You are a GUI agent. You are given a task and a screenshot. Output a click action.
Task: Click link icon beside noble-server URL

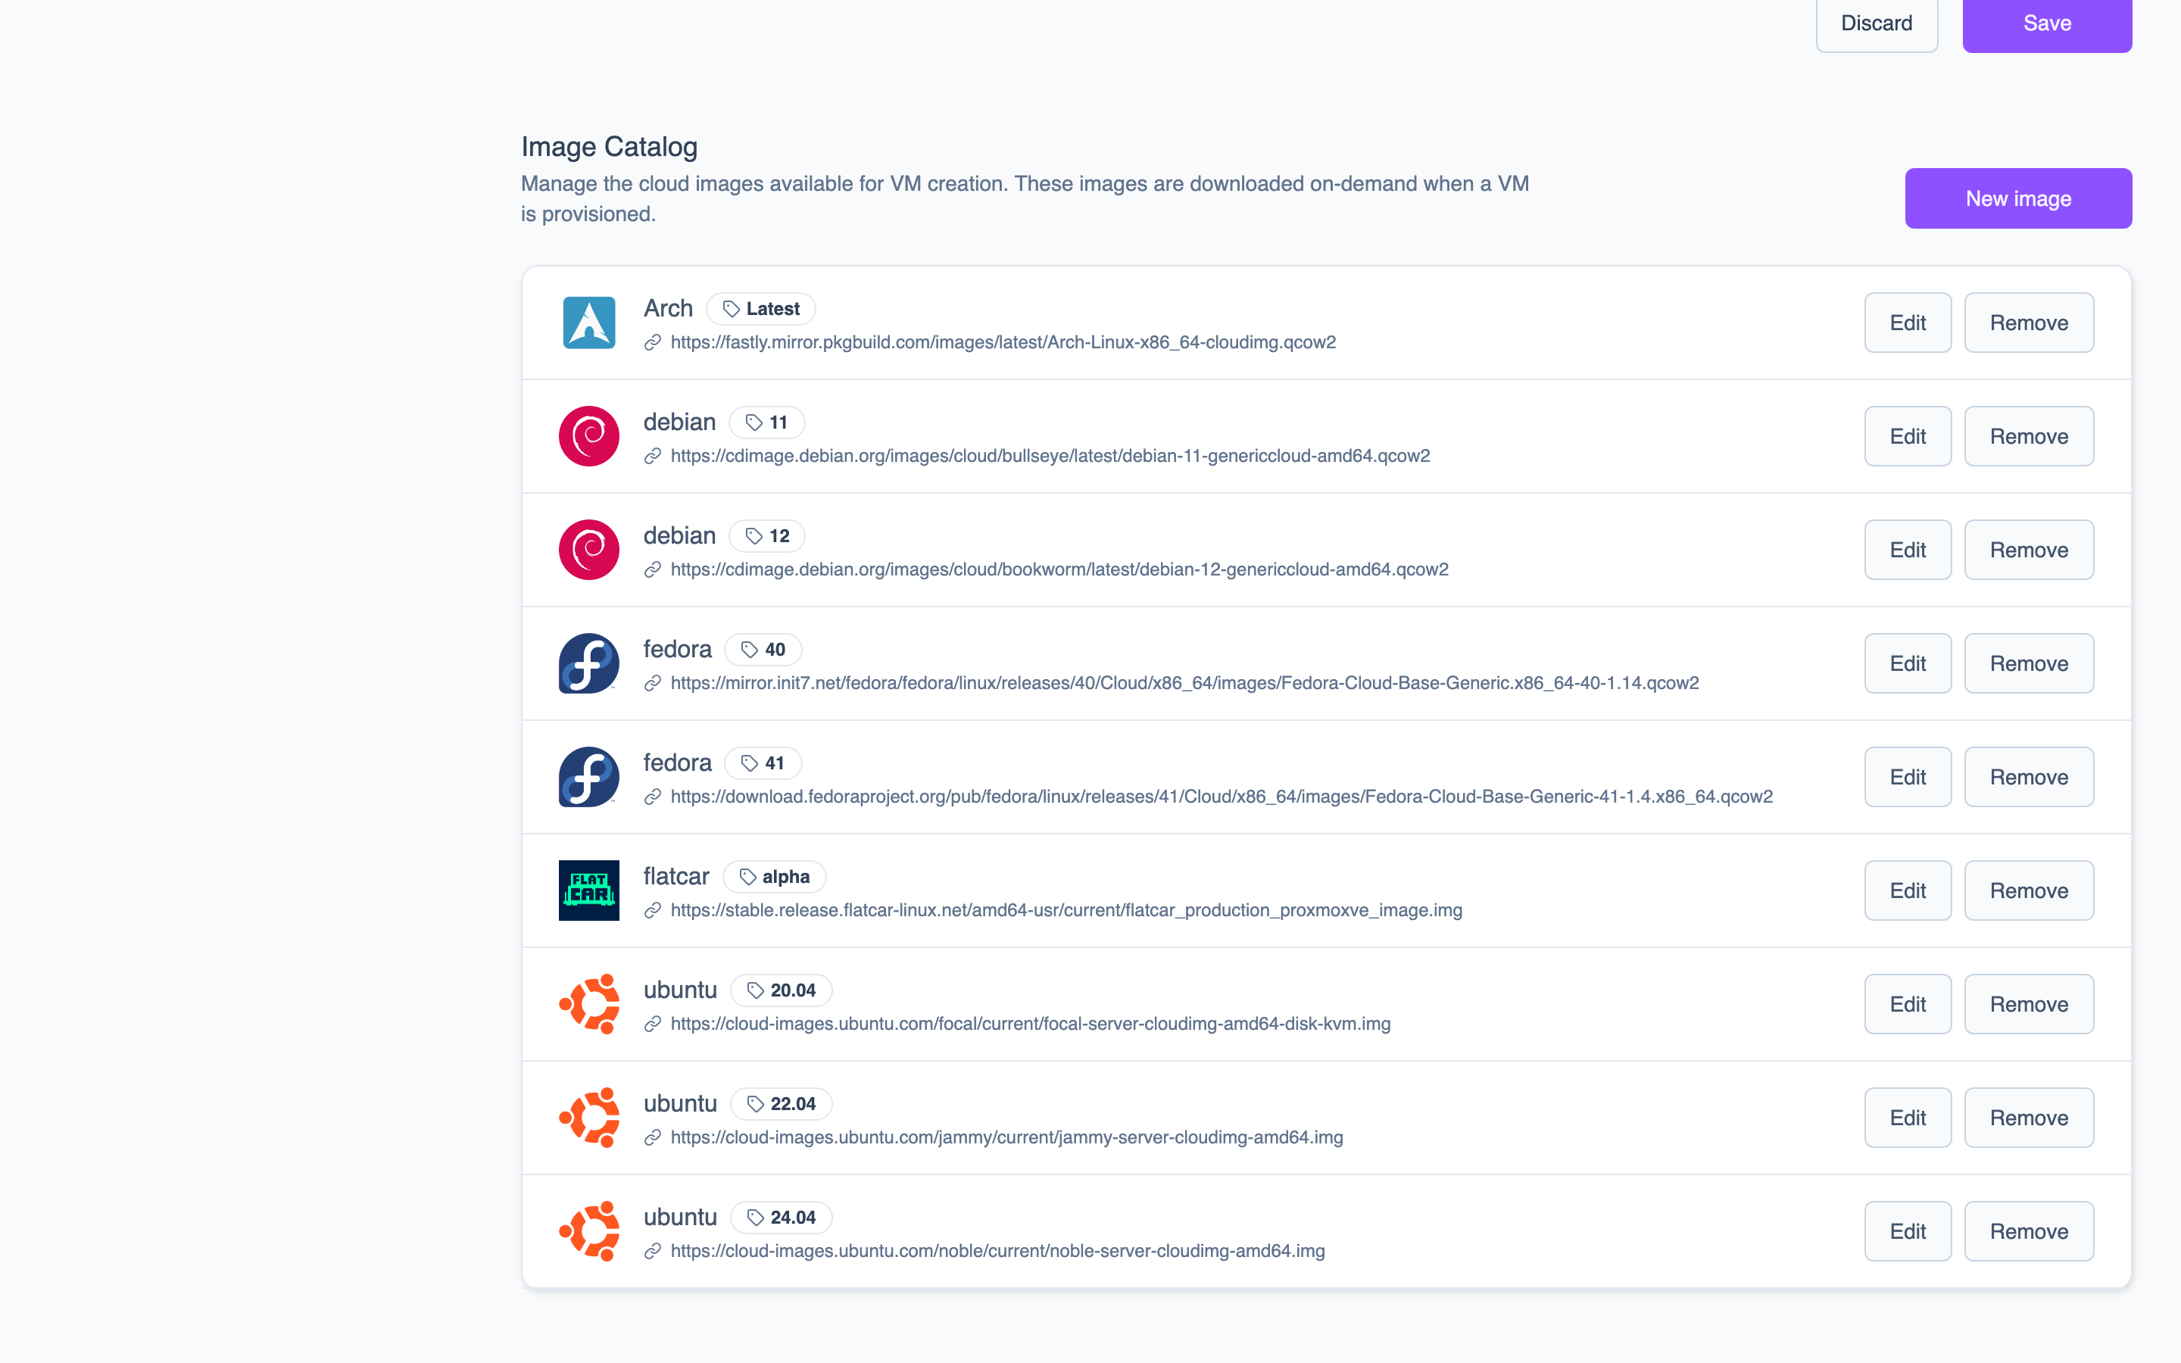click(653, 1251)
